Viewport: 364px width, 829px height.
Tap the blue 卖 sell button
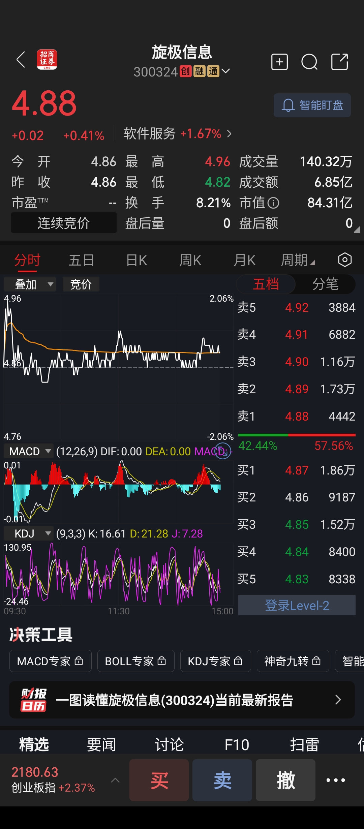tap(222, 780)
